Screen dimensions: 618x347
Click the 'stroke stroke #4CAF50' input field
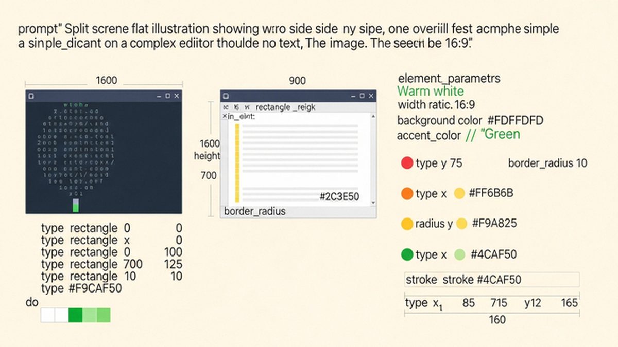(x=492, y=280)
